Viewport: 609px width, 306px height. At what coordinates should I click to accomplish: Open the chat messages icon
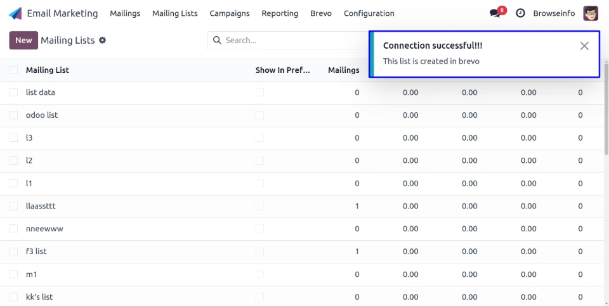495,13
